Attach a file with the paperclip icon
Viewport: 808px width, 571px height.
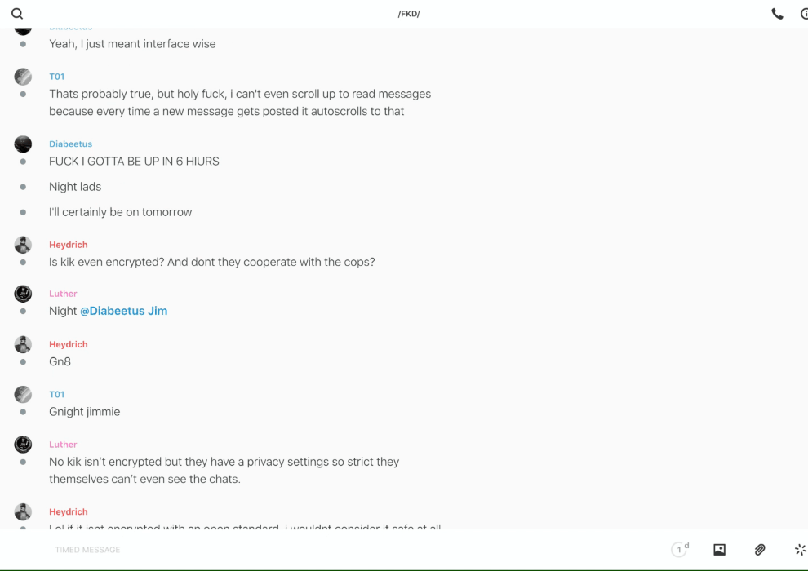click(760, 550)
